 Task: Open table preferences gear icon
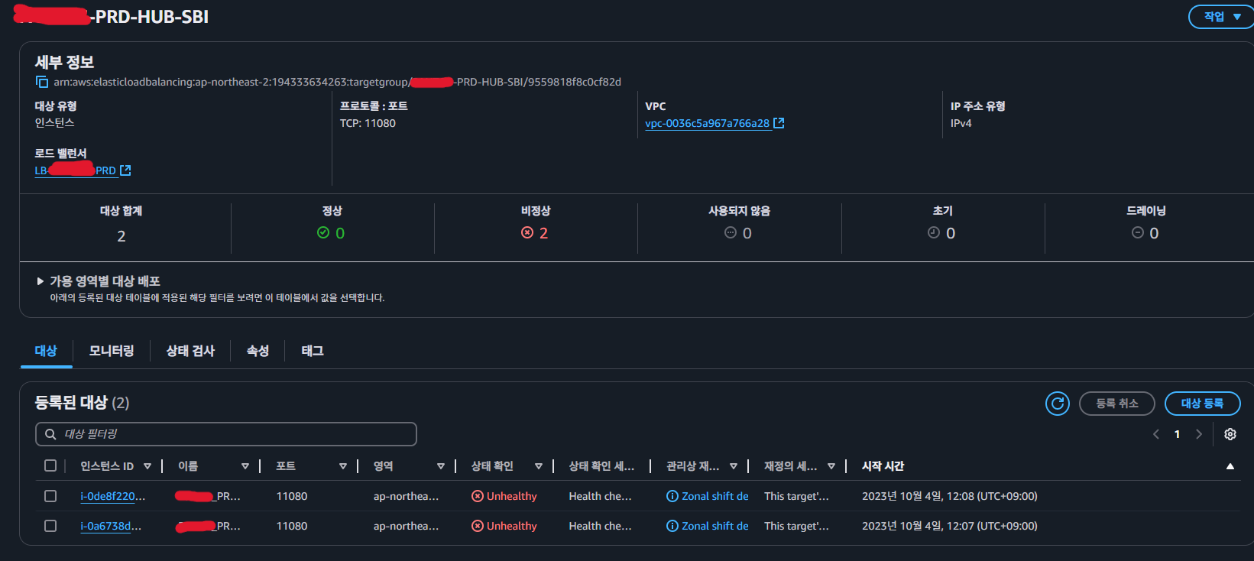[x=1230, y=434]
